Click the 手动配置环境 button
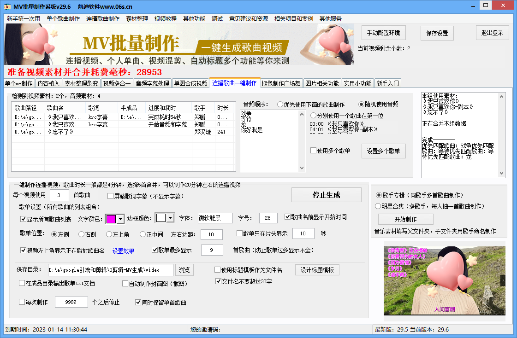 click(383, 33)
